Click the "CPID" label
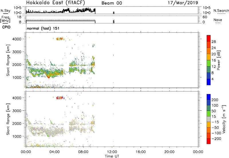Viewport: 229px width, 158px height. 6,27
